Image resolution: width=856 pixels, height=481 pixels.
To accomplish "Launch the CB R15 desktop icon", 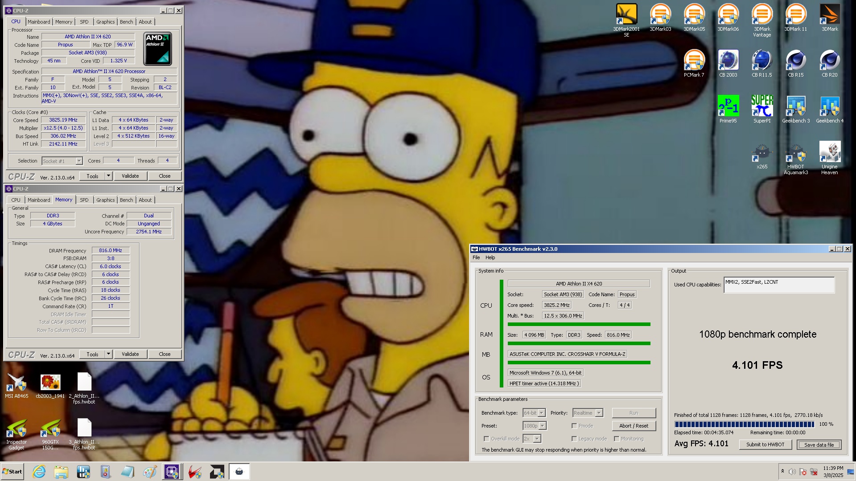I will tap(796, 64).
